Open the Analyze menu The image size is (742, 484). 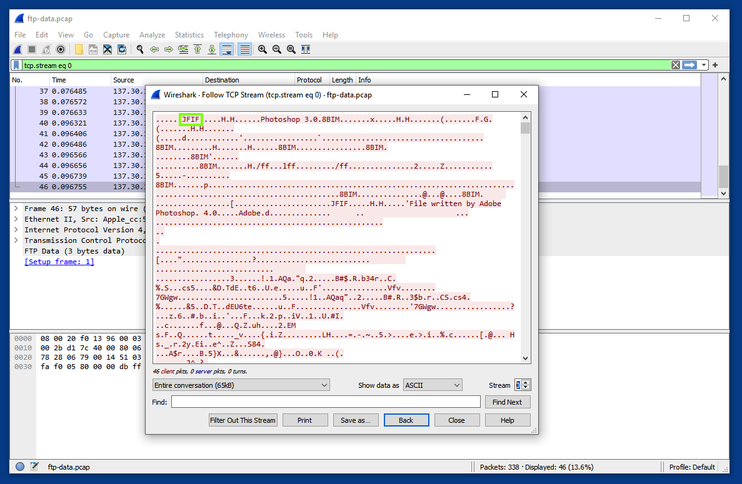coord(152,35)
